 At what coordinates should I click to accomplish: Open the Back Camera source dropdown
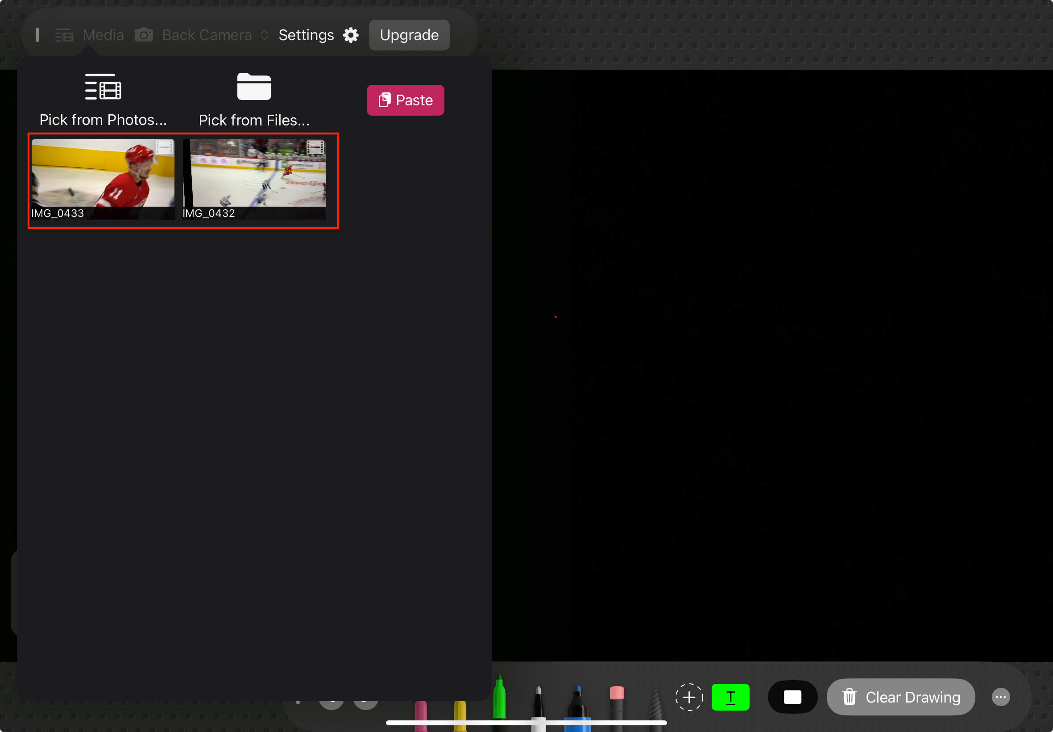tap(215, 35)
